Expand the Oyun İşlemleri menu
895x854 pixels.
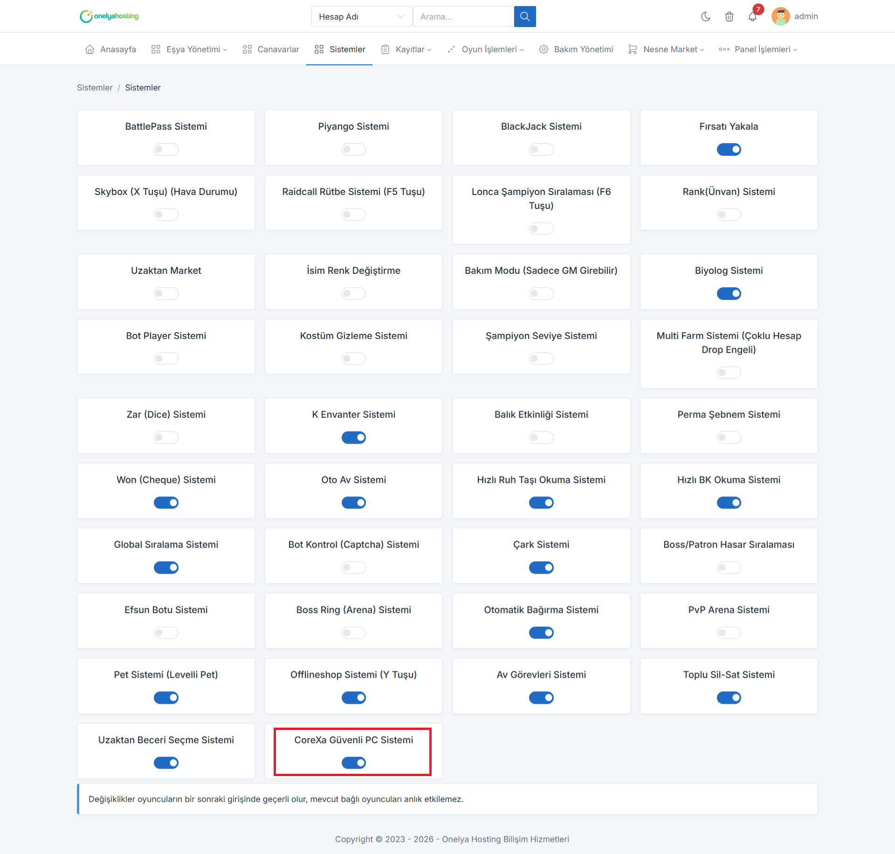485,49
